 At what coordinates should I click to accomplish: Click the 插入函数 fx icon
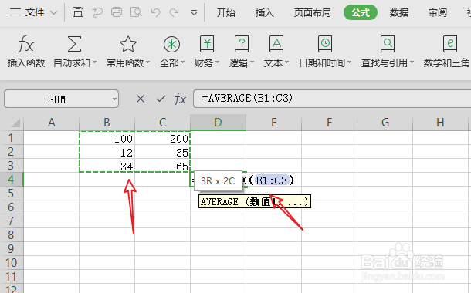coord(25,44)
